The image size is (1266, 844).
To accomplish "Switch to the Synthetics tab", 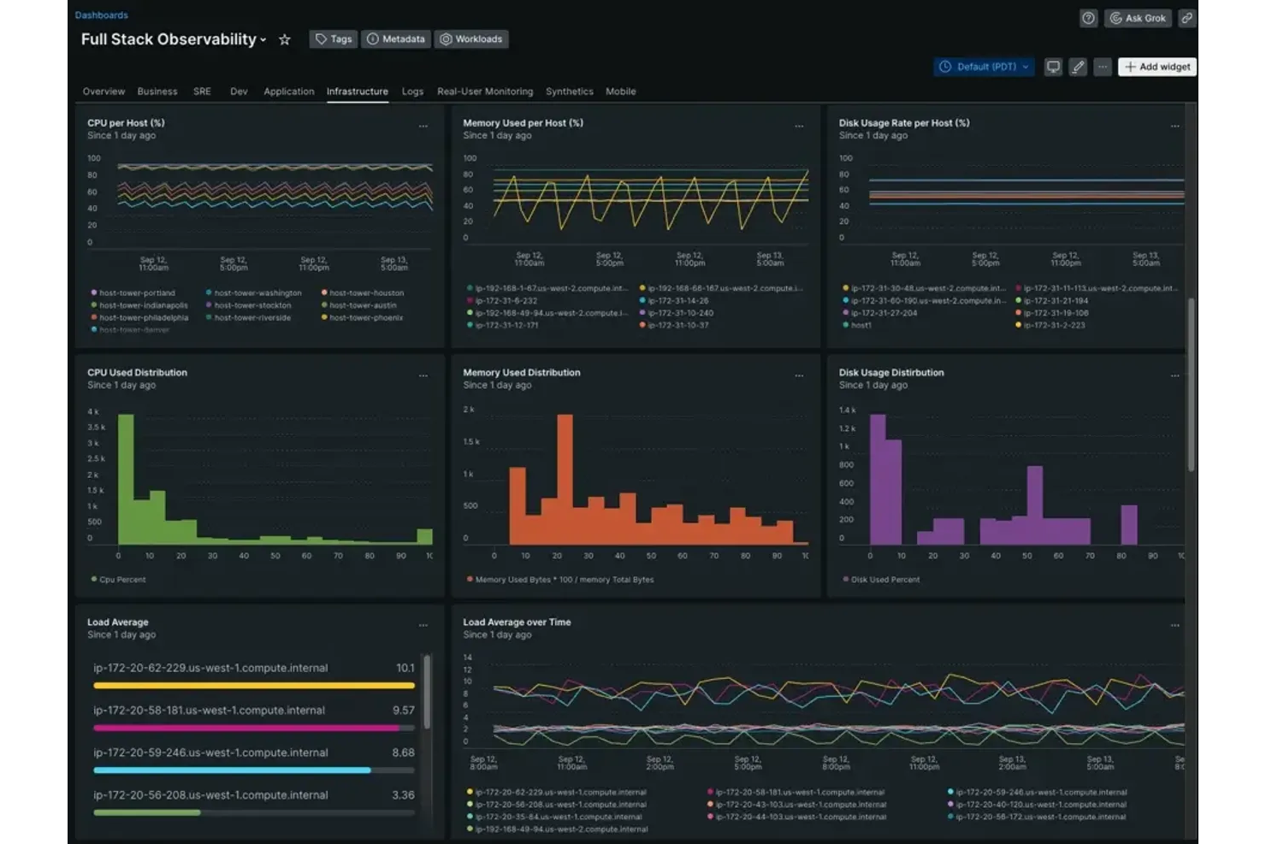I will (570, 91).
